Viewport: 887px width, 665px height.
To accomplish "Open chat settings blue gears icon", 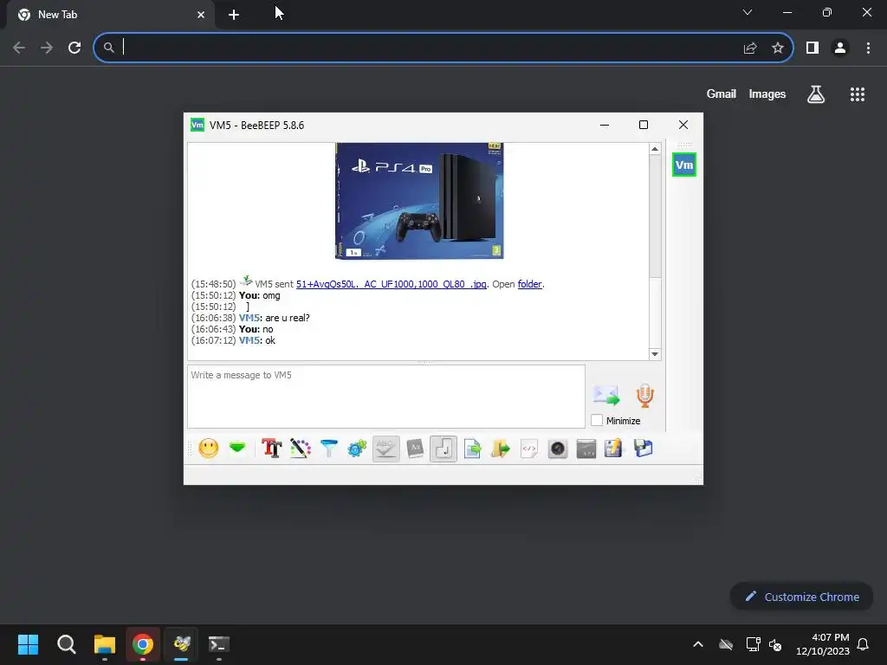I will [x=357, y=449].
